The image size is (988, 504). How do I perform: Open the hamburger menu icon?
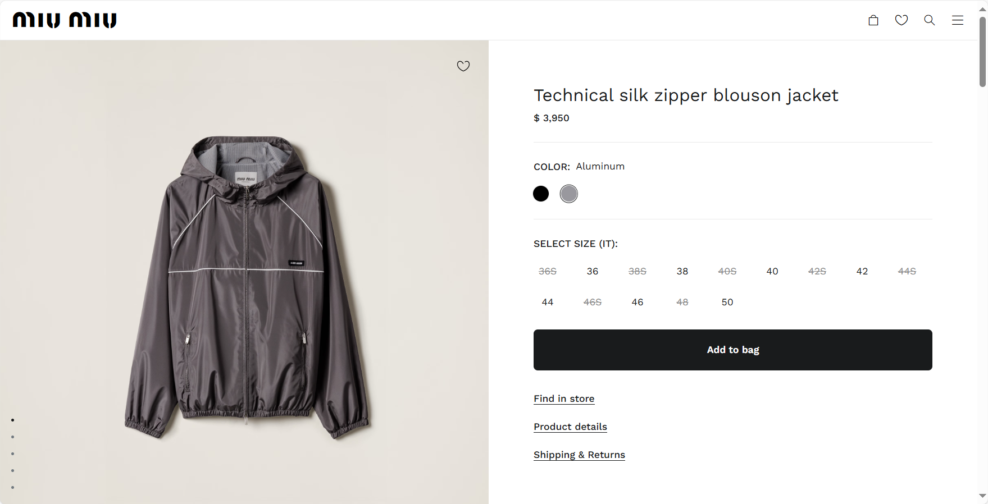958,20
